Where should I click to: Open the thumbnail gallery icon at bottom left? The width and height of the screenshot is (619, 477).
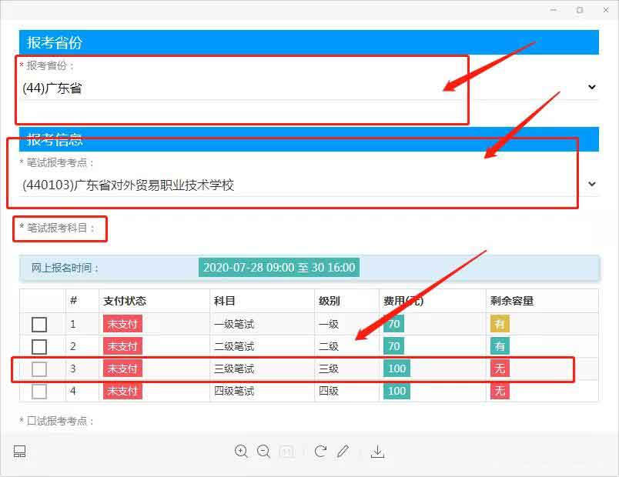[19, 452]
